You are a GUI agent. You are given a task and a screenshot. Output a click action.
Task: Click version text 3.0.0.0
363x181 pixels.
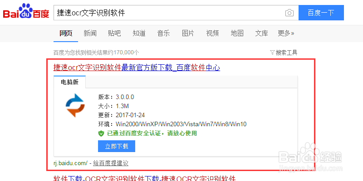pos(125,97)
